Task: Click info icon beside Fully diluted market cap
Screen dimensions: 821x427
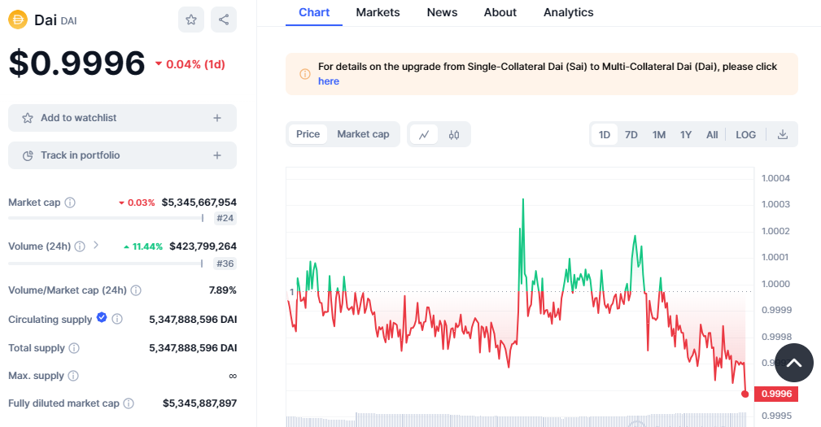Action: pos(129,403)
